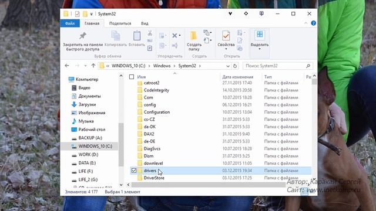Click the Properties quick access toolbar icon

[77, 14]
